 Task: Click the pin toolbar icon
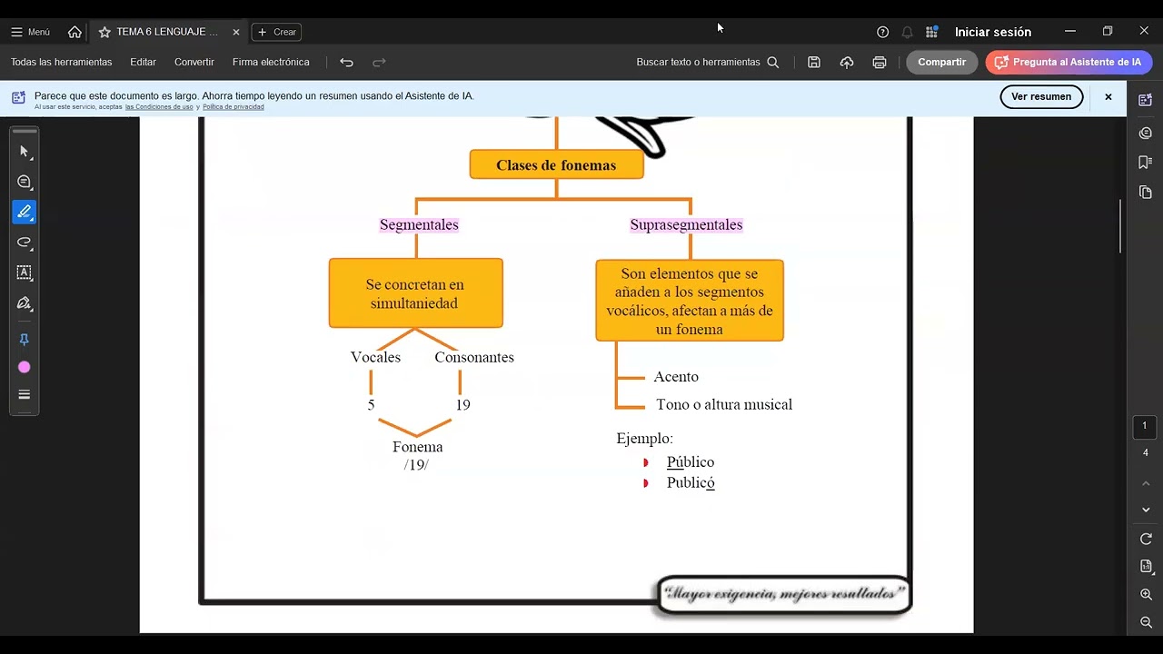(25, 340)
